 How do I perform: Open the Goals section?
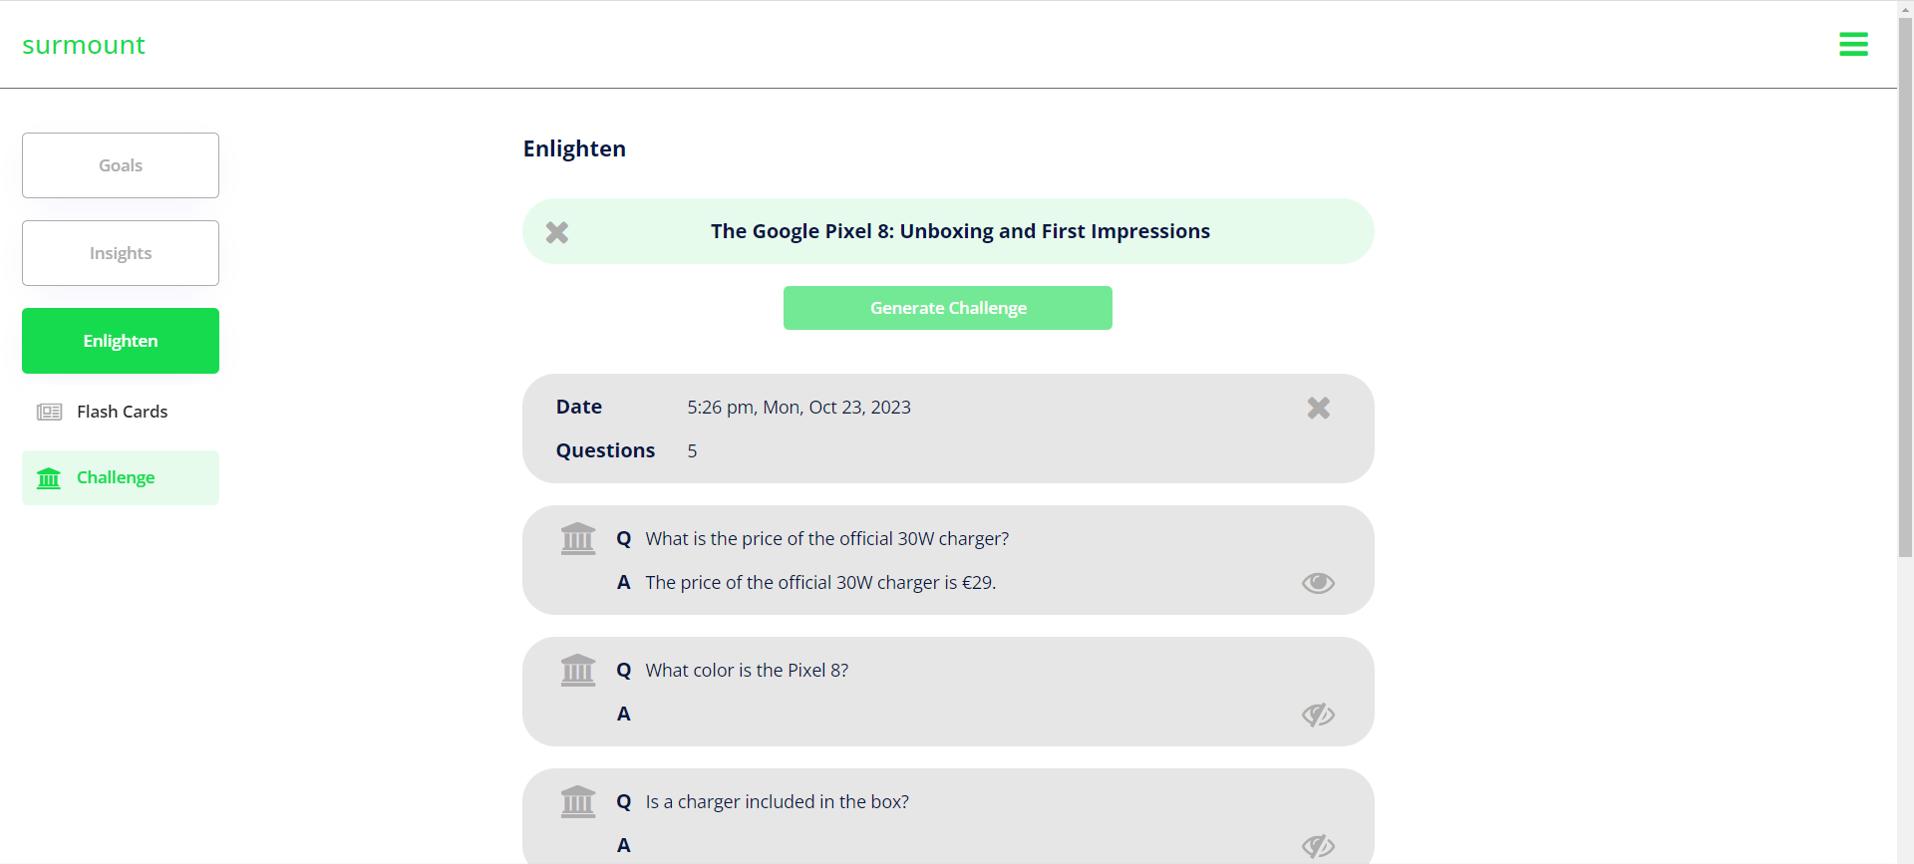(x=121, y=165)
